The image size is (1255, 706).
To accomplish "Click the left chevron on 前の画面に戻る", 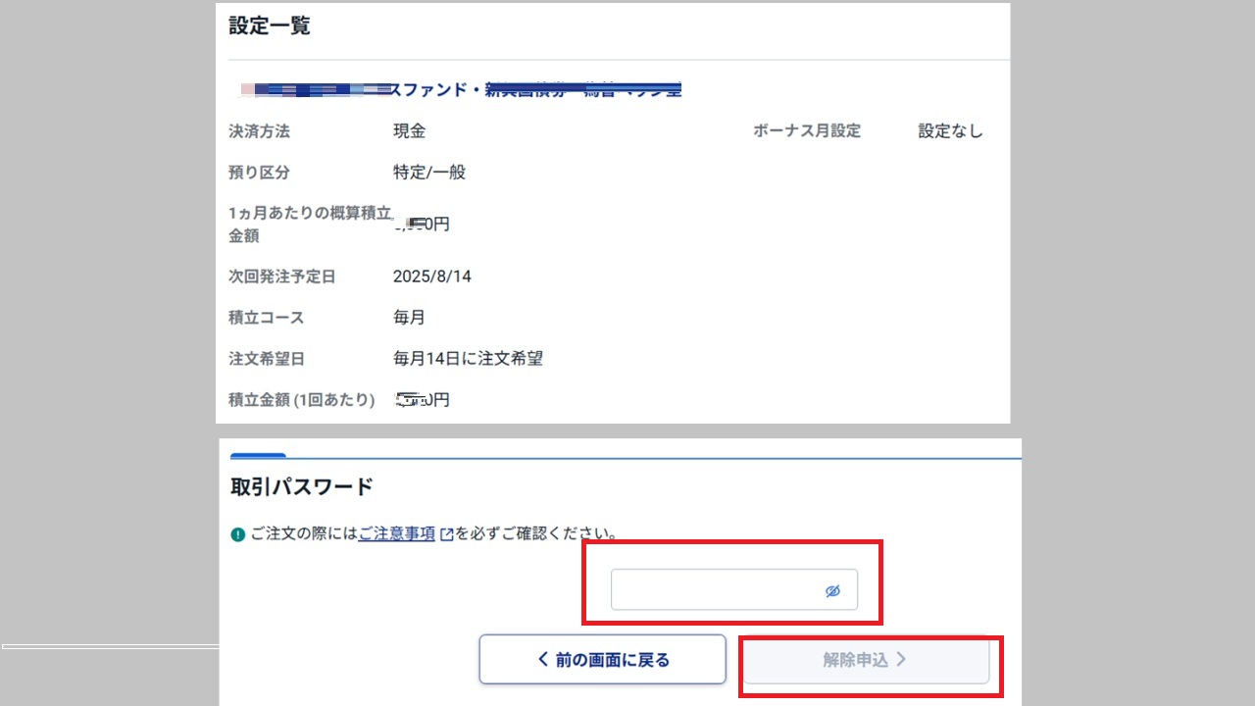I will [543, 660].
